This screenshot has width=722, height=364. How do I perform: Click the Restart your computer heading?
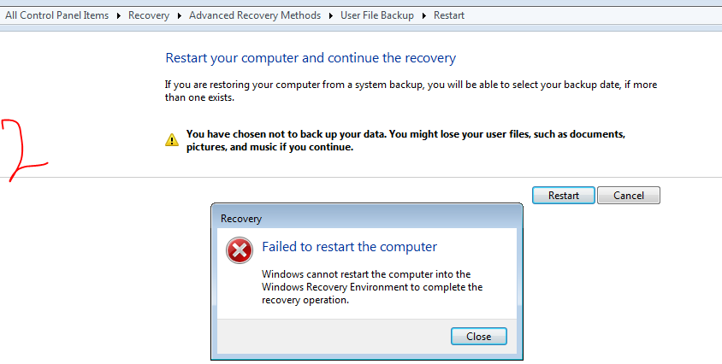311,58
